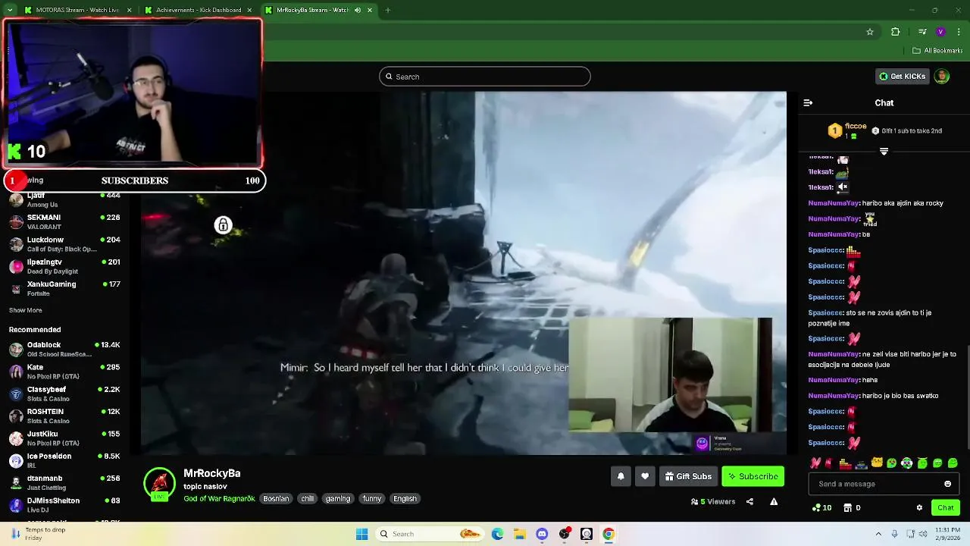The width and height of the screenshot is (970, 546).
Task: Open the MrRockyBa channel name link
Action: coord(212,473)
